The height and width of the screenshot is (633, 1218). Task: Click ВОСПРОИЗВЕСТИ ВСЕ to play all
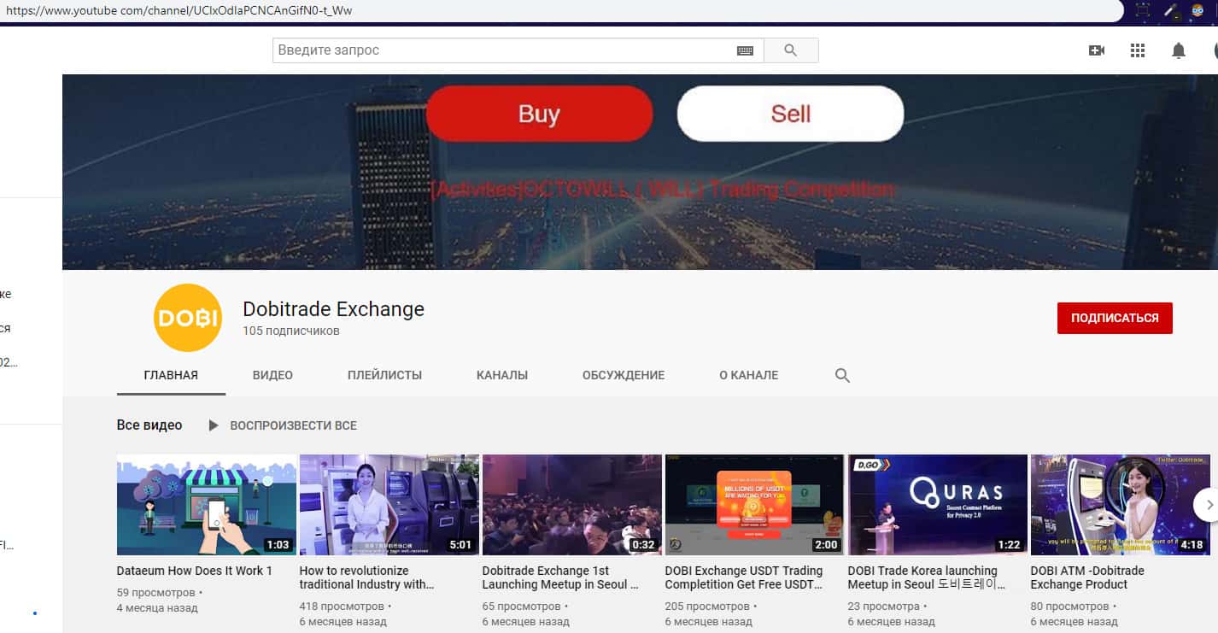click(x=283, y=425)
